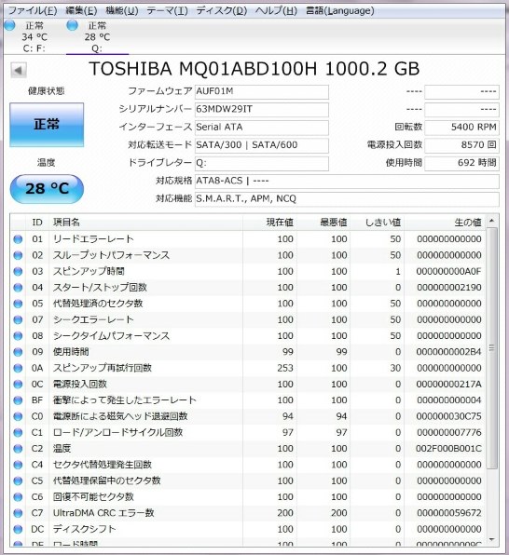Click the status icon for row 07
The image size is (509, 555).
tap(18, 320)
